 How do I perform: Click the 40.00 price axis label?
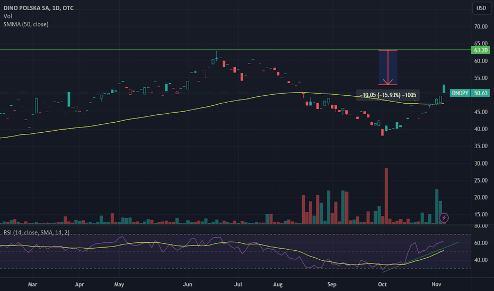(x=481, y=129)
